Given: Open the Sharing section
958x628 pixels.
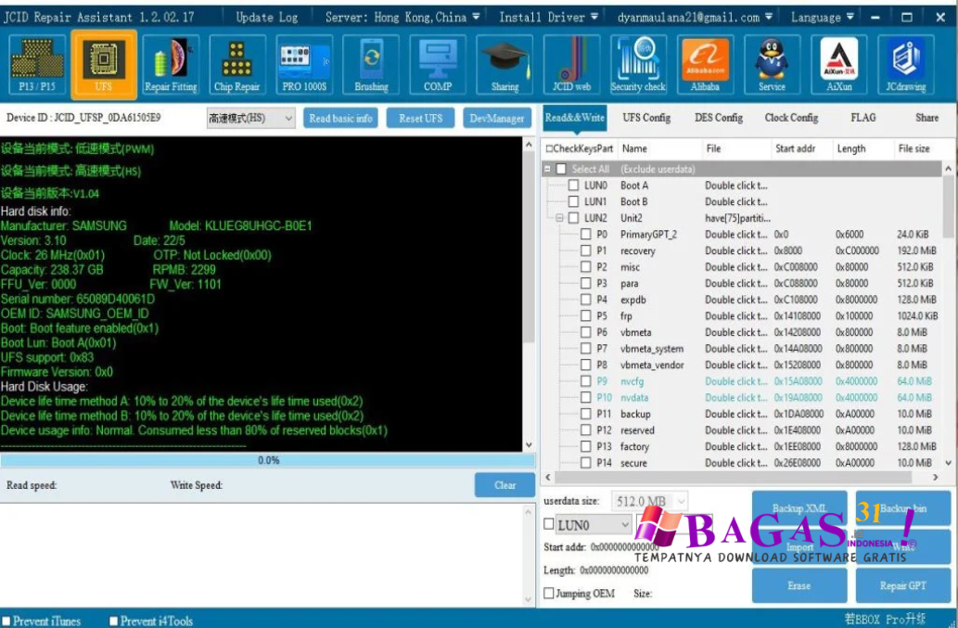Looking at the screenshot, I should (x=505, y=64).
